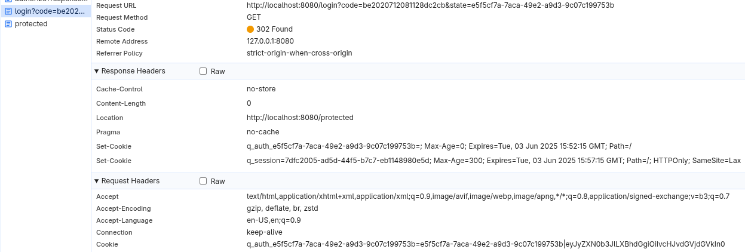
Task: Enable Raw view for Request Headers
Action: [203, 181]
